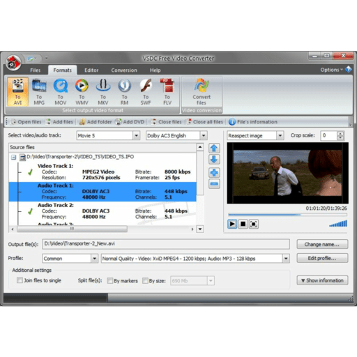
Task: Select the Audio Track 1 row
Action: (x=102, y=192)
